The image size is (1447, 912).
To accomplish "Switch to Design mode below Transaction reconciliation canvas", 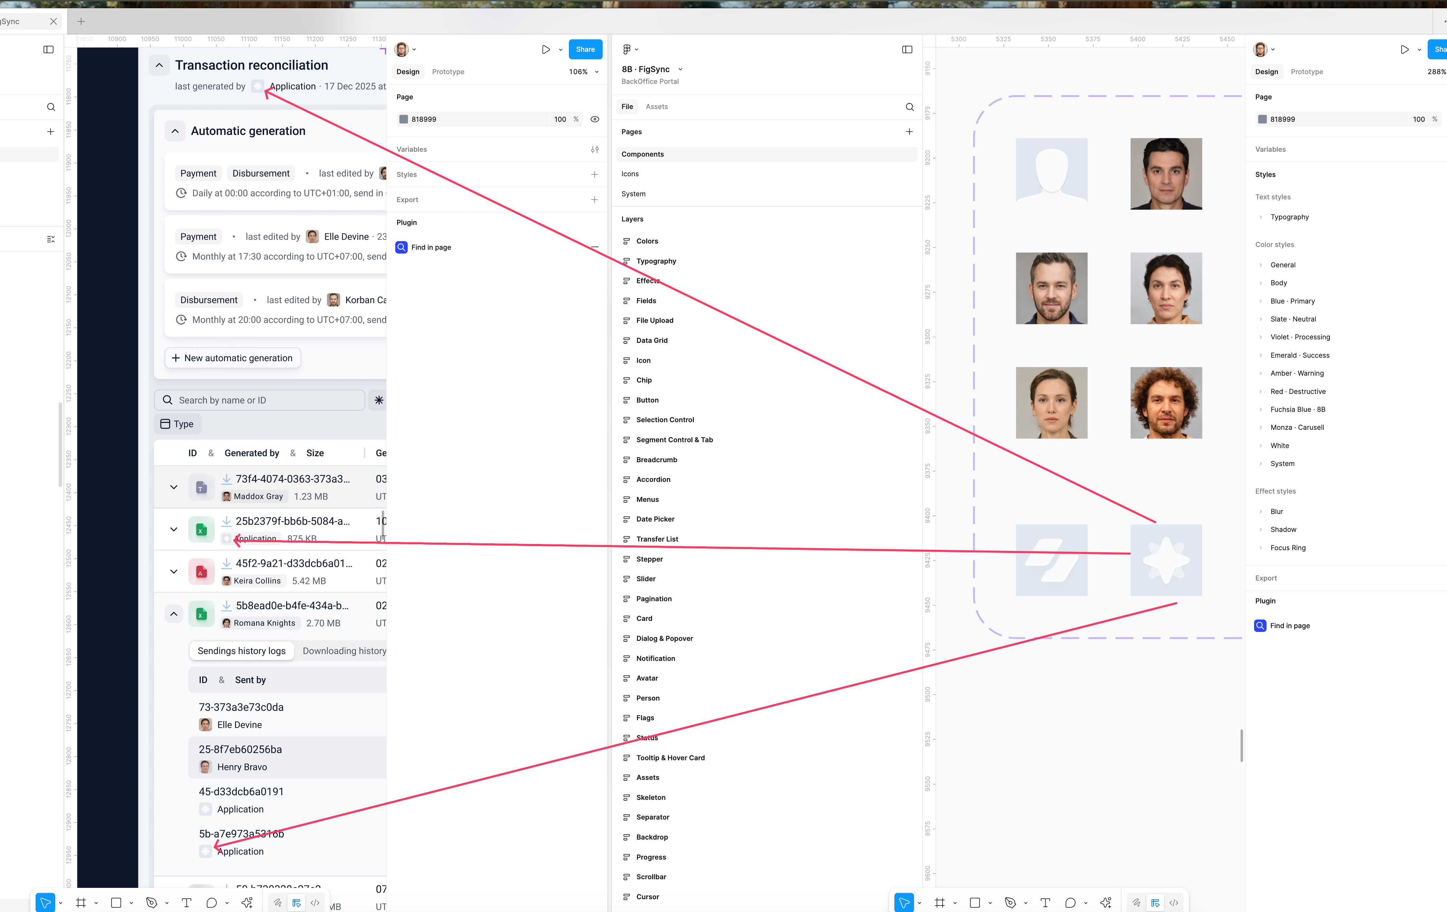I will [296, 902].
